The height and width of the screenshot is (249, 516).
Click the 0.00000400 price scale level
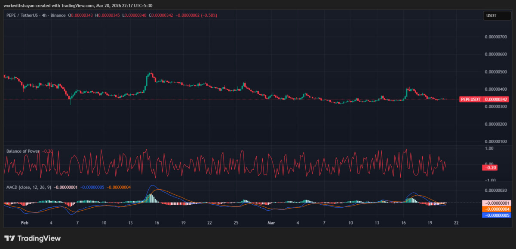click(494, 89)
